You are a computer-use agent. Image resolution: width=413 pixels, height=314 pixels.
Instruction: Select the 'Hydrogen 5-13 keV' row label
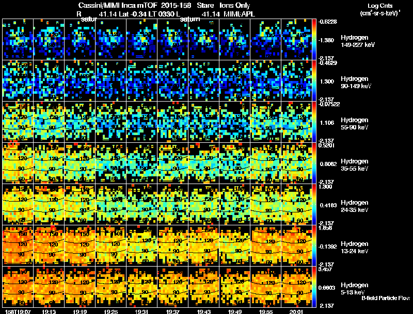click(355, 289)
